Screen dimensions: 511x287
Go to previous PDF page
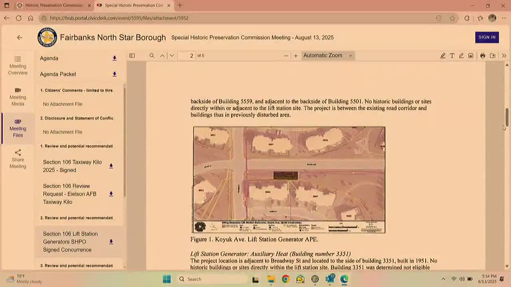pyautogui.click(x=162, y=56)
